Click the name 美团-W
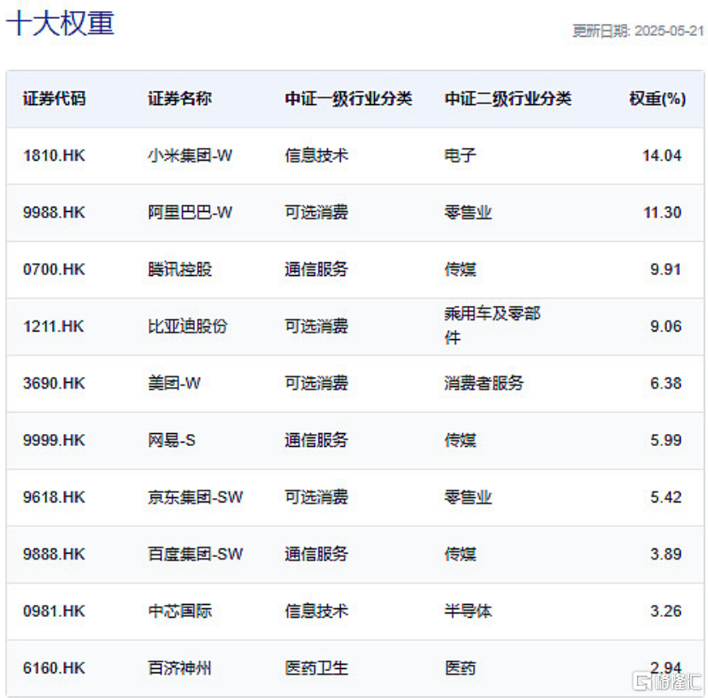This screenshot has height=698, width=708. (174, 383)
